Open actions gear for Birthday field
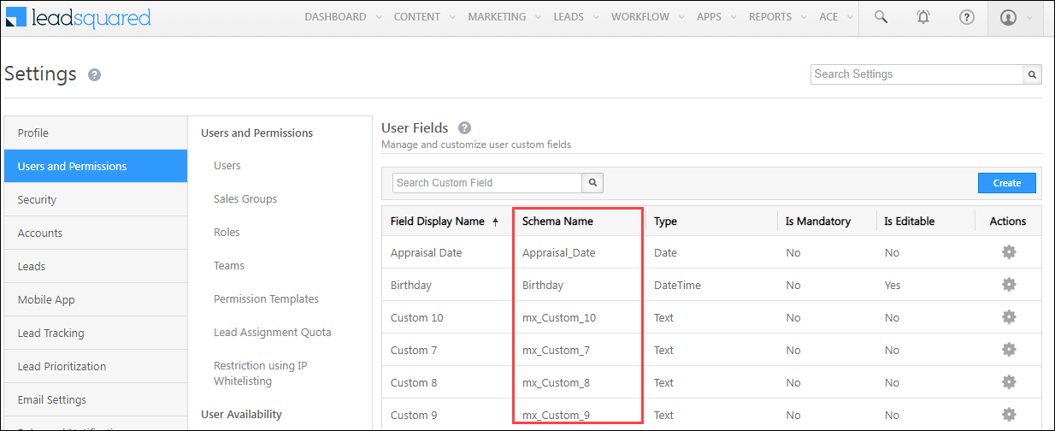This screenshot has width=1055, height=431. (1009, 285)
